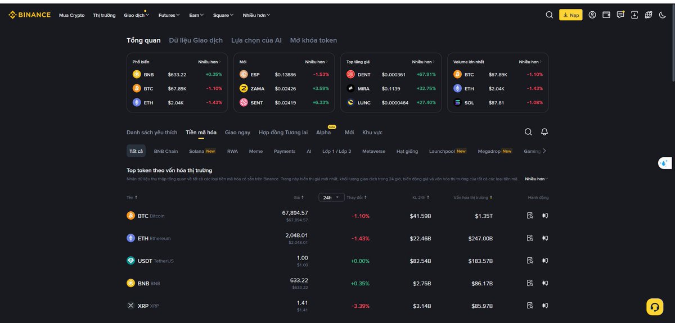Expand the Square dropdown menu
675x323 pixels.
pyautogui.click(x=223, y=15)
